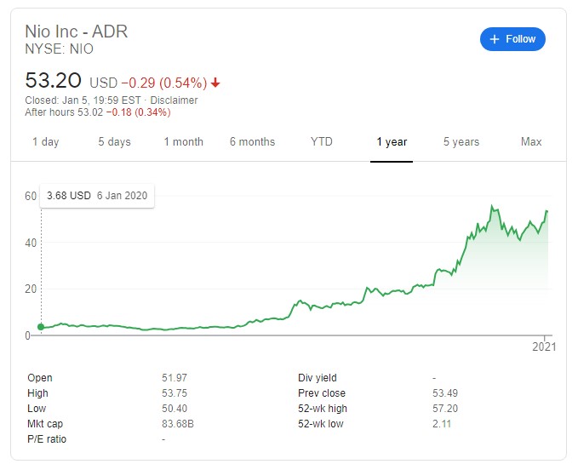Click the 52-wk low value 2.11

442,424
